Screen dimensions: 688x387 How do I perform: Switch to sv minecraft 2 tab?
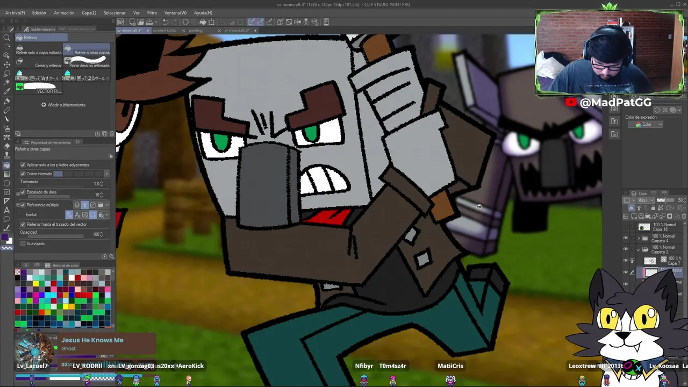[x=237, y=31]
